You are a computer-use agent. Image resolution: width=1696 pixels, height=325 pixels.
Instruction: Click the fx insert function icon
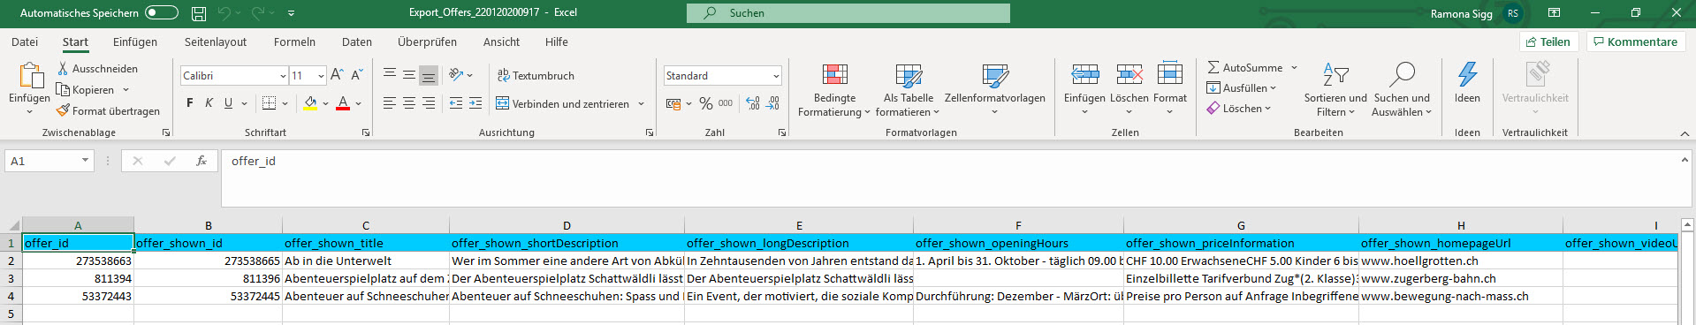pyautogui.click(x=202, y=161)
